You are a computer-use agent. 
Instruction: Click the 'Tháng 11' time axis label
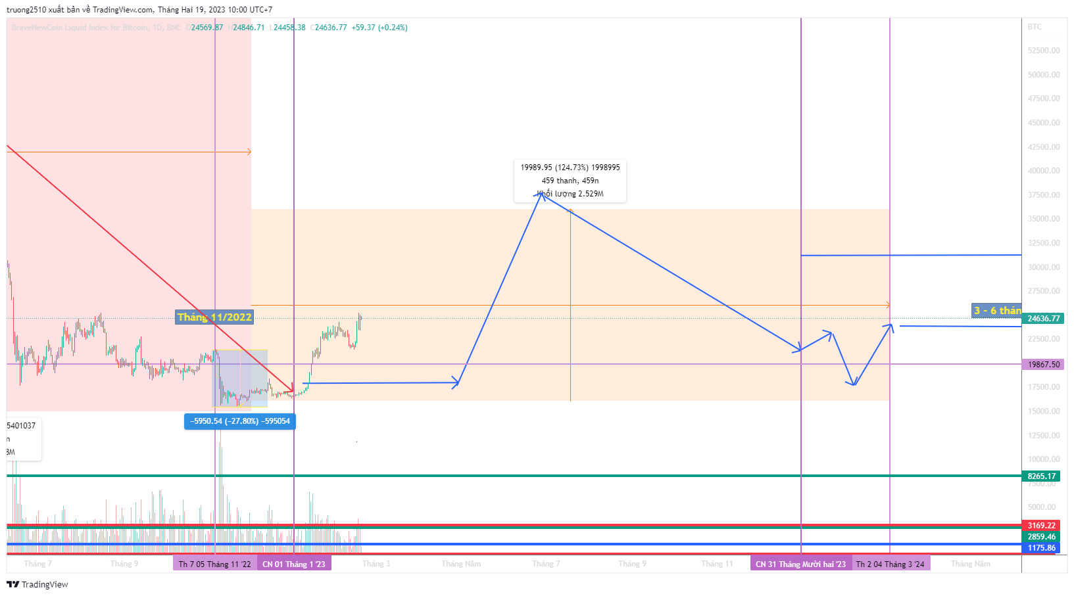pyautogui.click(x=717, y=564)
